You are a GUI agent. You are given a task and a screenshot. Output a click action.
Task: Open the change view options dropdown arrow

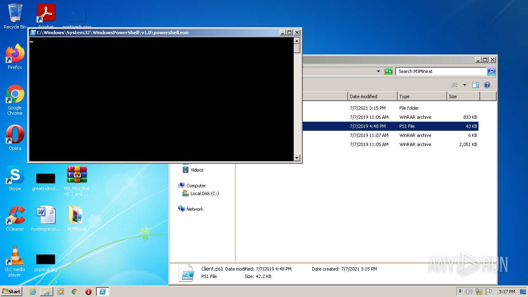[x=464, y=85]
